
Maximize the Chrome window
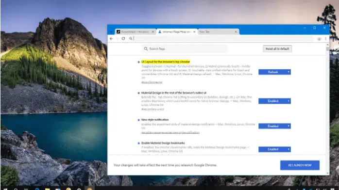(315, 28)
